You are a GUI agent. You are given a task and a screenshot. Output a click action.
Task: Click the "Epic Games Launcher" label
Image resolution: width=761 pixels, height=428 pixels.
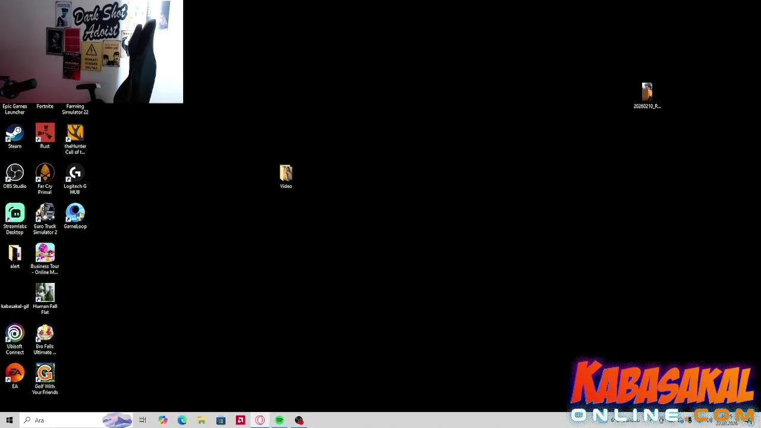pos(15,109)
